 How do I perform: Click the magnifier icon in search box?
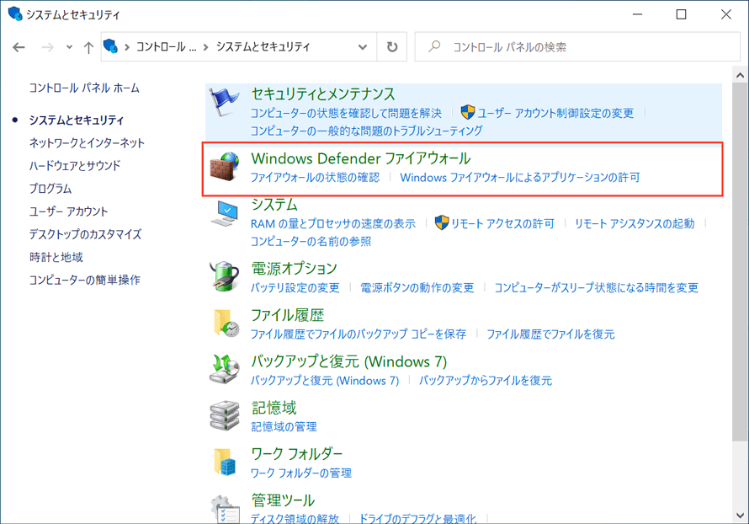434,46
